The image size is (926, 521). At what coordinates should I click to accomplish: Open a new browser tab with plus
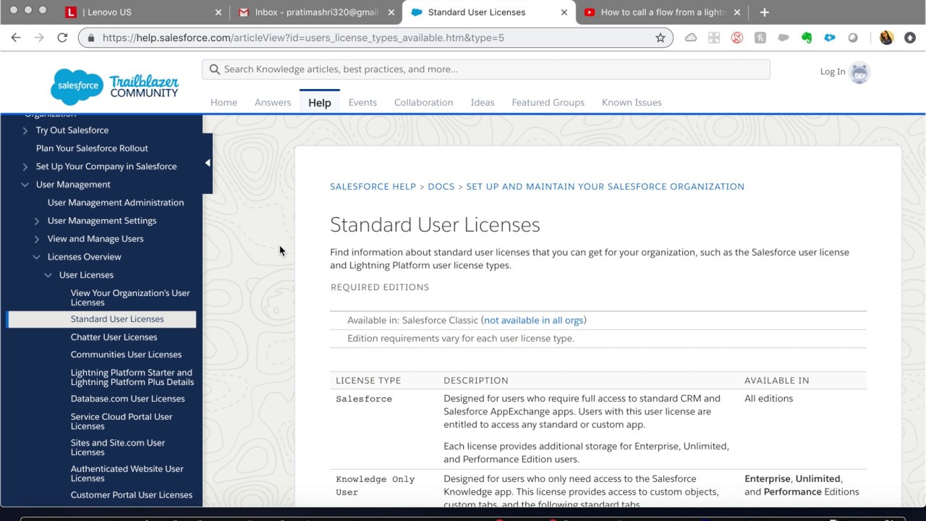click(x=765, y=12)
